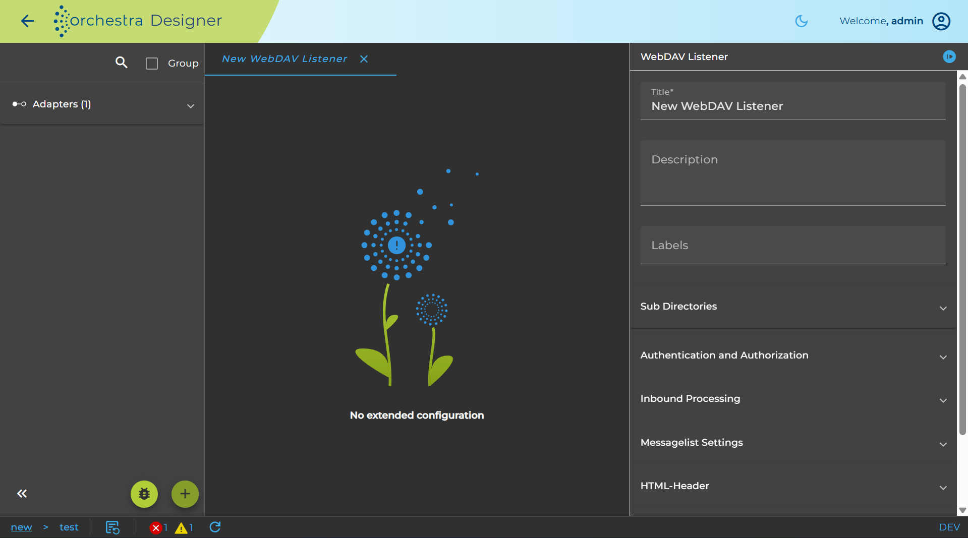Viewport: 968px width, 538px height.
Task: Expand the Inbound Processing section
Action: pos(792,399)
